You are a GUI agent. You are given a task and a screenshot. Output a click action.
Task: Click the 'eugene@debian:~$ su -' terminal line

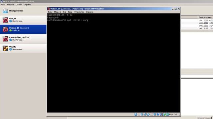click(x=61, y=15)
